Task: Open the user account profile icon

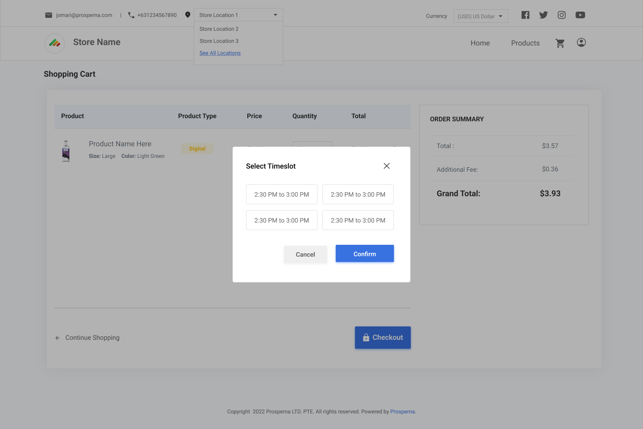Action: point(581,43)
